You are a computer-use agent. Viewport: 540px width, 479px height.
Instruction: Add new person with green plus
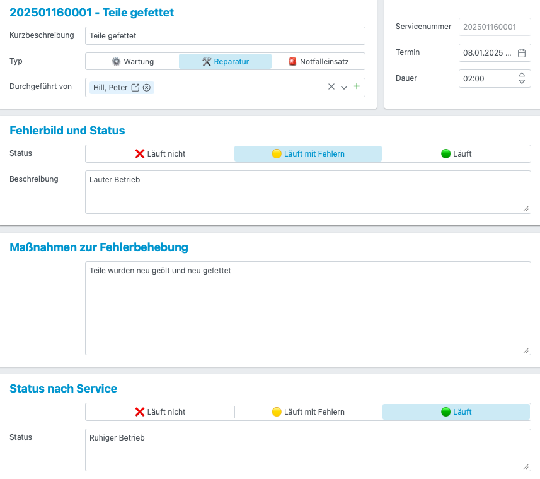(357, 86)
